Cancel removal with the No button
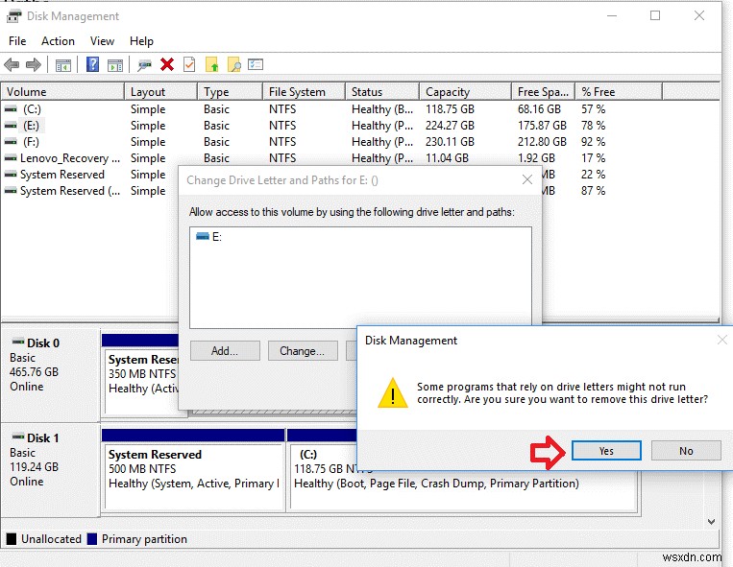This screenshot has height=567, width=733. pyautogui.click(x=686, y=451)
